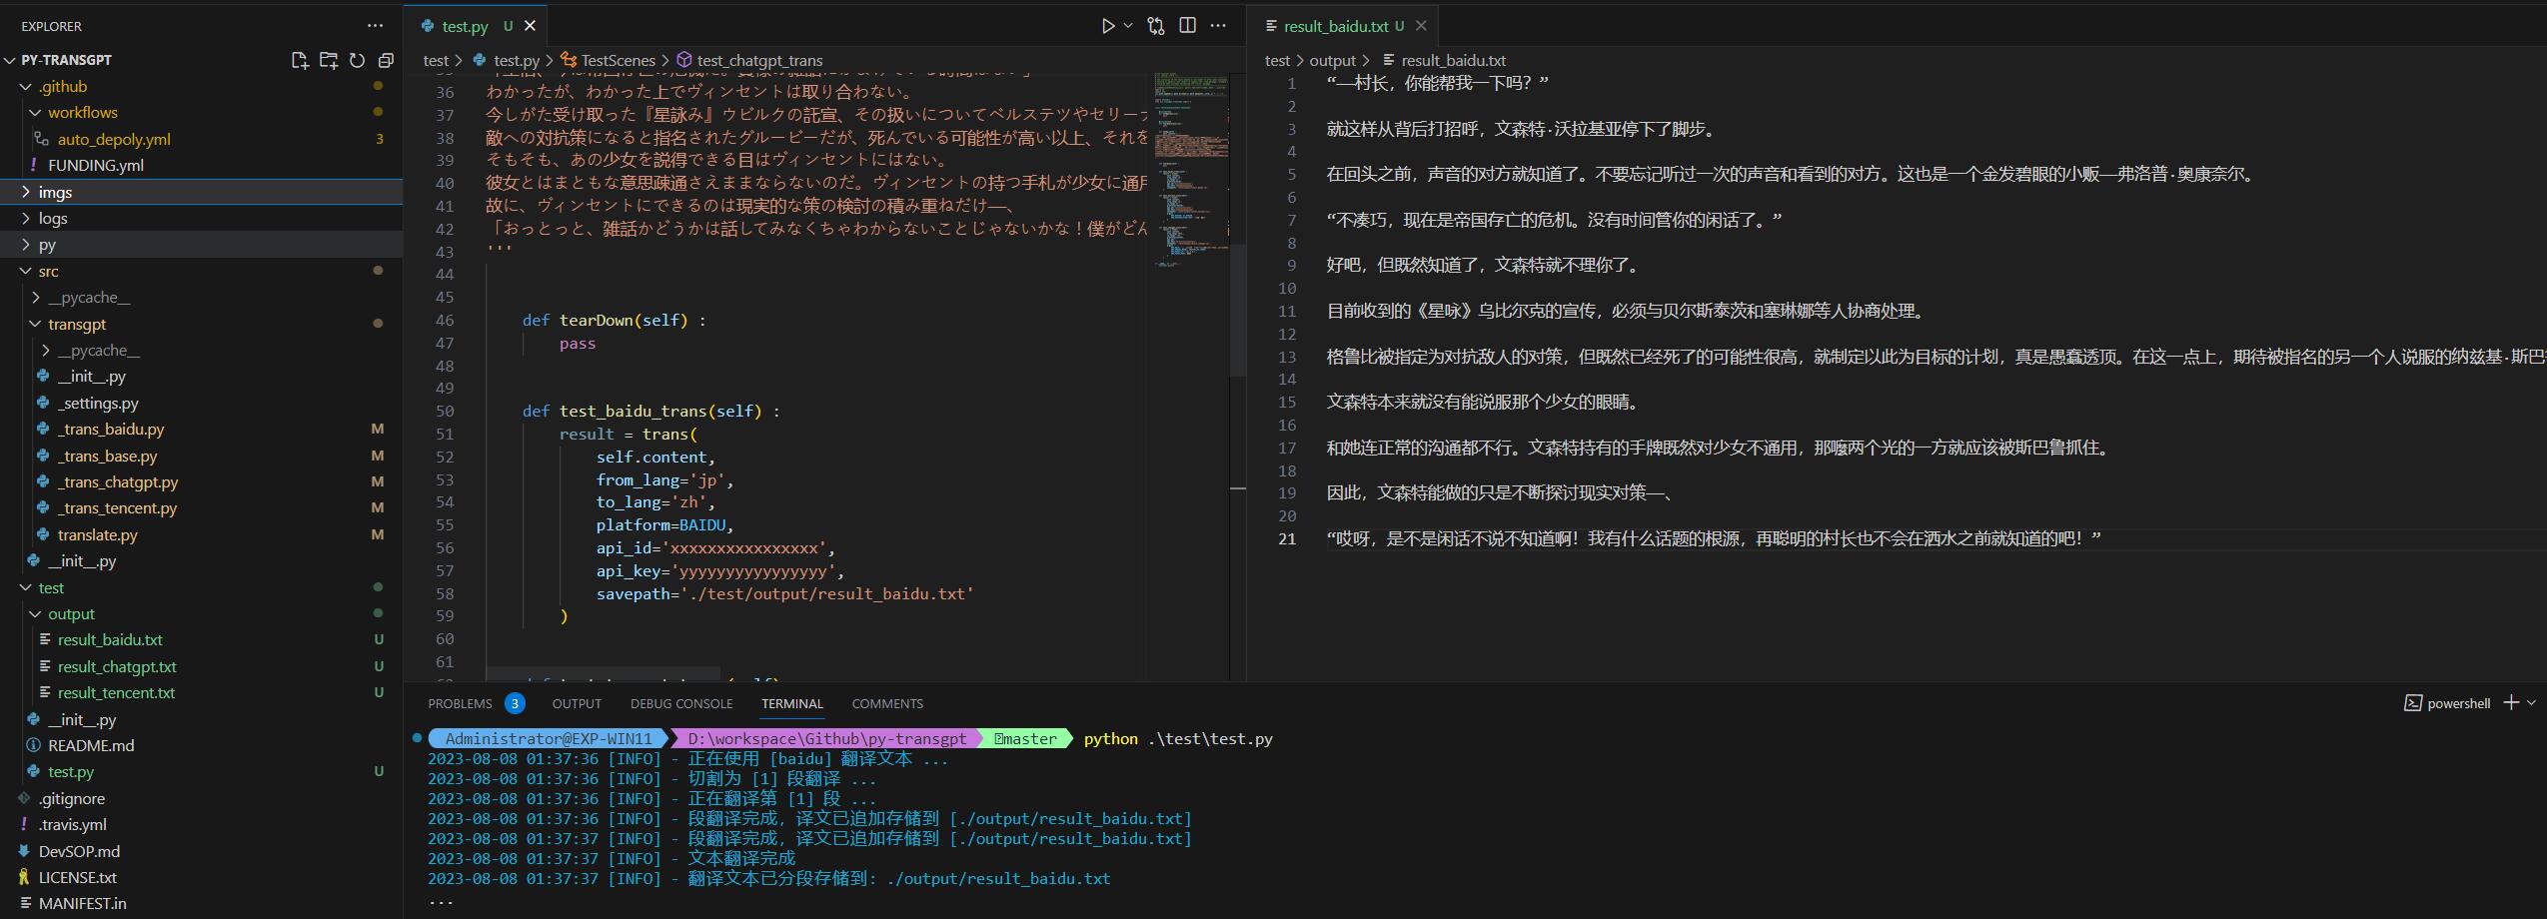
Task: Close the result_baidu.txt tab
Action: (1421, 26)
